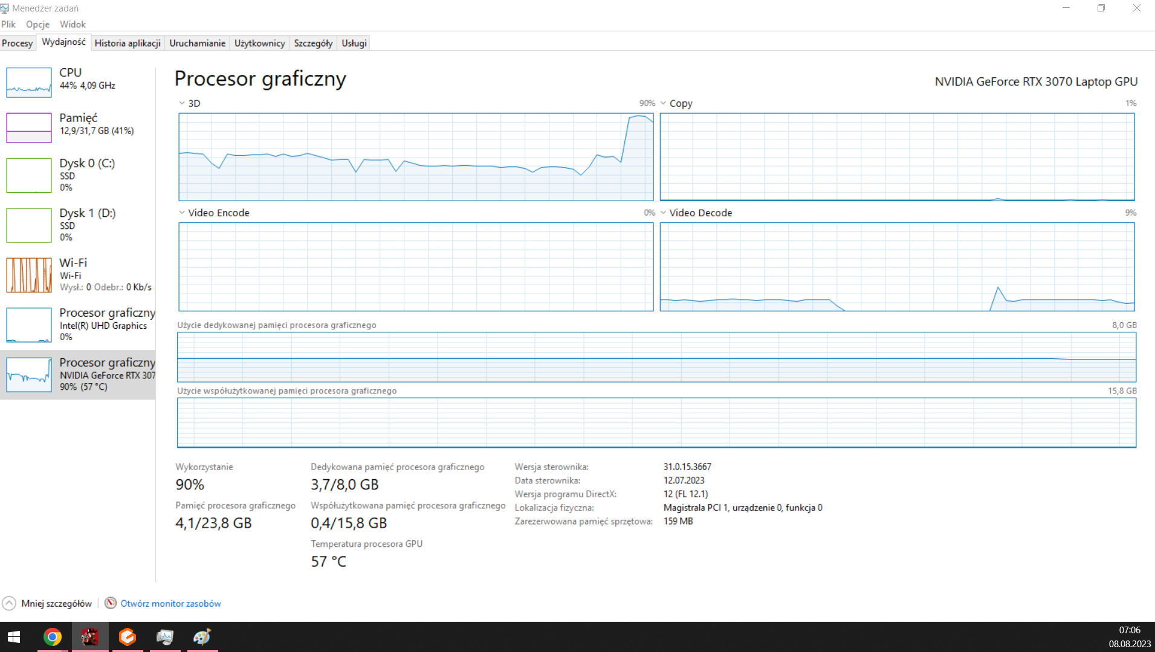
Task: Select the Wi-Fi performance graph in sidebar
Action: (x=79, y=275)
